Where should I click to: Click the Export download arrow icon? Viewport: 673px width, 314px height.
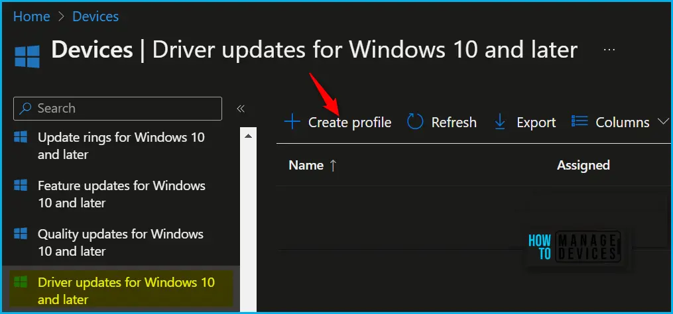pos(501,123)
